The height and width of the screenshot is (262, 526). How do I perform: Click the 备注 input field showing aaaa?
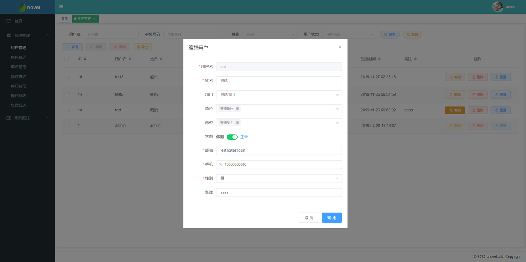[279, 192]
